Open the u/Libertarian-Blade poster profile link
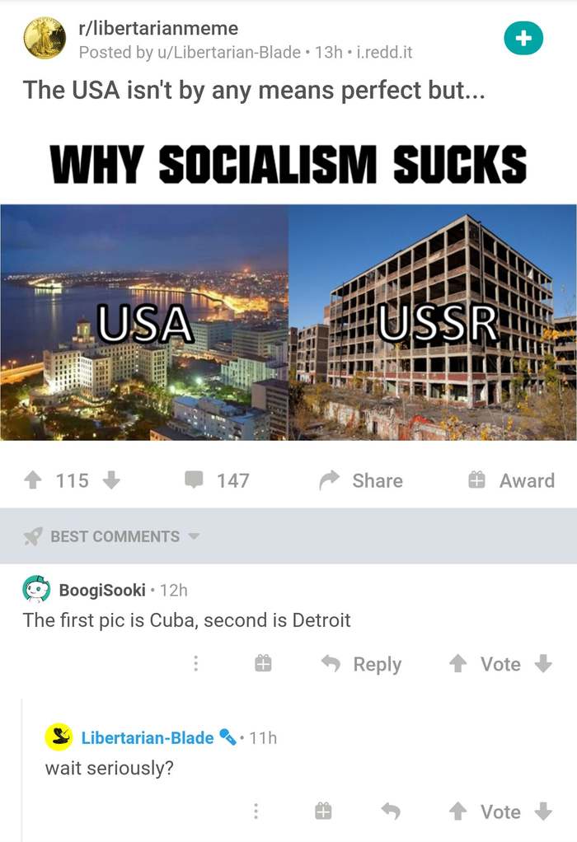Viewport: 577px width, 842px height. tap(237, 52)
